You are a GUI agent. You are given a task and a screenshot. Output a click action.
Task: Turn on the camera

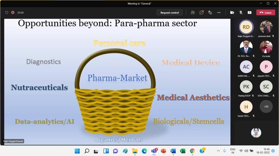232,13
